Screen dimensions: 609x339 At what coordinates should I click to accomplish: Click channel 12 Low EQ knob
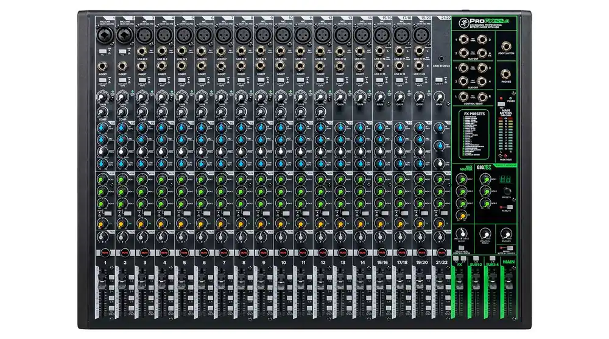(320, 163)
